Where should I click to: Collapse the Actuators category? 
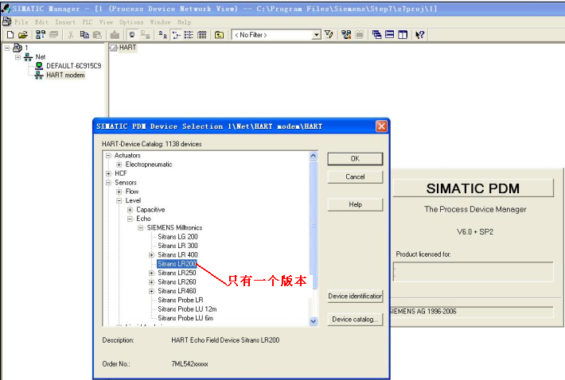108,156
